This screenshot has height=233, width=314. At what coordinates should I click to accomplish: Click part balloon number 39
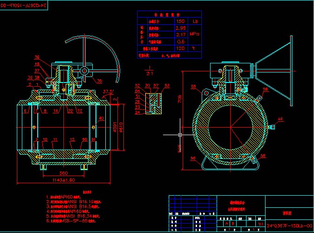tap(30, 77)
